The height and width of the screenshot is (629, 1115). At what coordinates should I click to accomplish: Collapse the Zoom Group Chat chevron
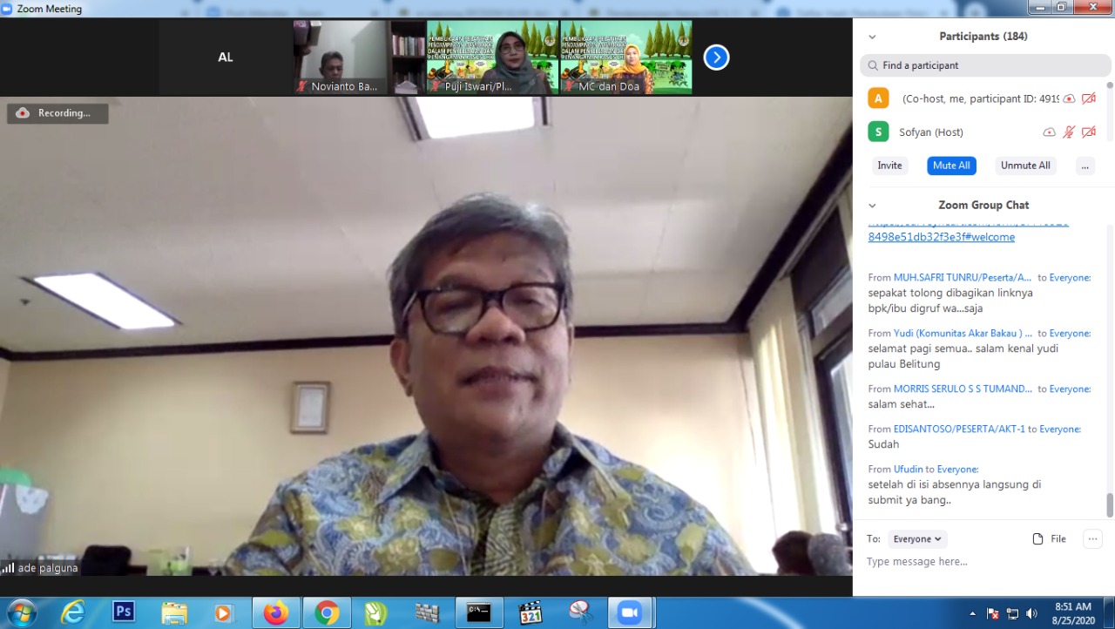(872, 206)
